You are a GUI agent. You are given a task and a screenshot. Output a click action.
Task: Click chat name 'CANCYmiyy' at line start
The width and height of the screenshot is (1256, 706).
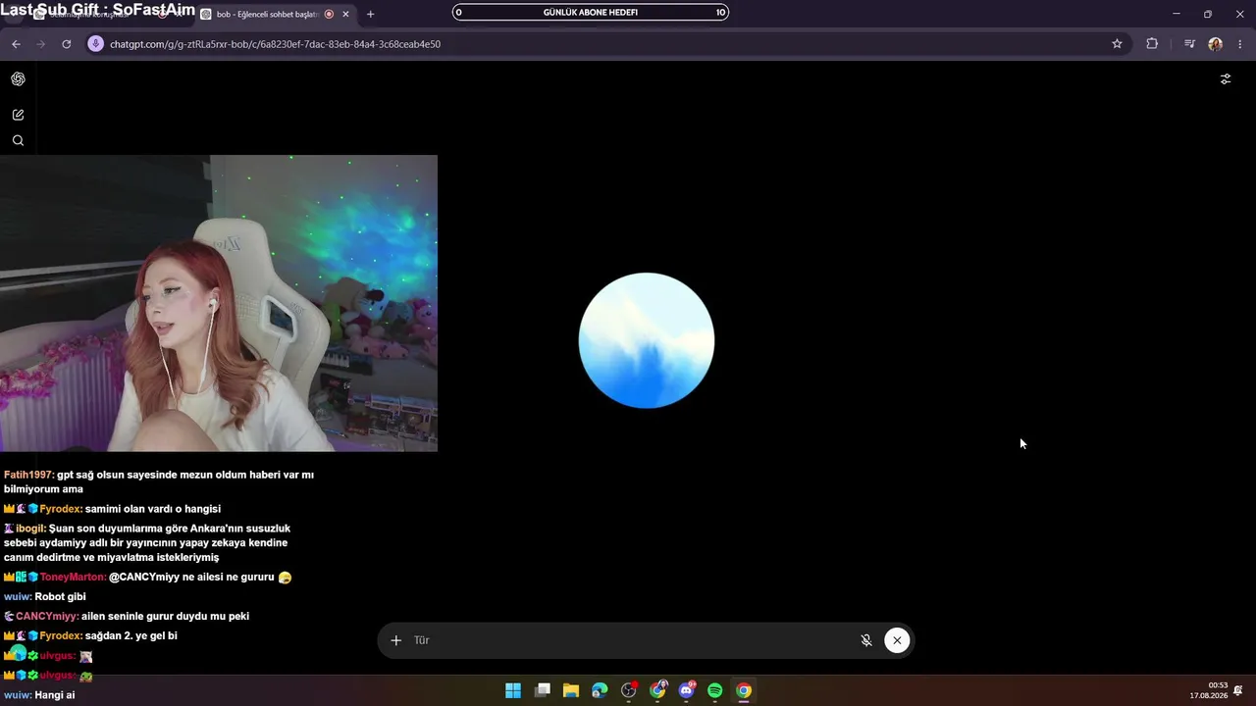pyautogui.click(x=47, y=617)
